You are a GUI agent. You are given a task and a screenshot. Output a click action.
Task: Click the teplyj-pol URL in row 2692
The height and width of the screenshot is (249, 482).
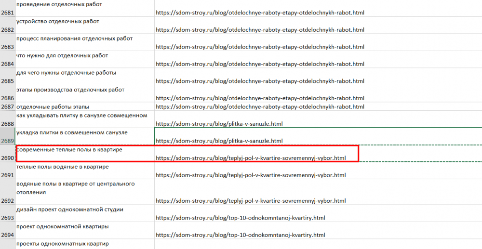point(251,201)
